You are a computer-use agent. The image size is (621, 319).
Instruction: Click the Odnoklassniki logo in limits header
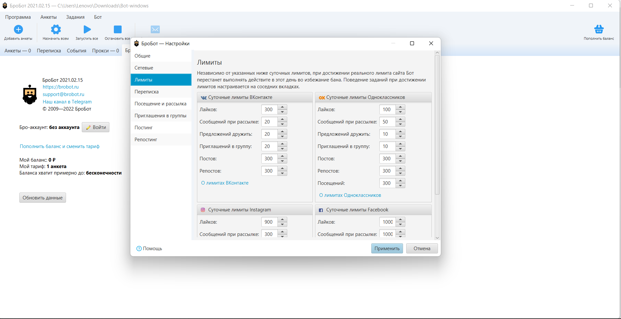(322, 98)
